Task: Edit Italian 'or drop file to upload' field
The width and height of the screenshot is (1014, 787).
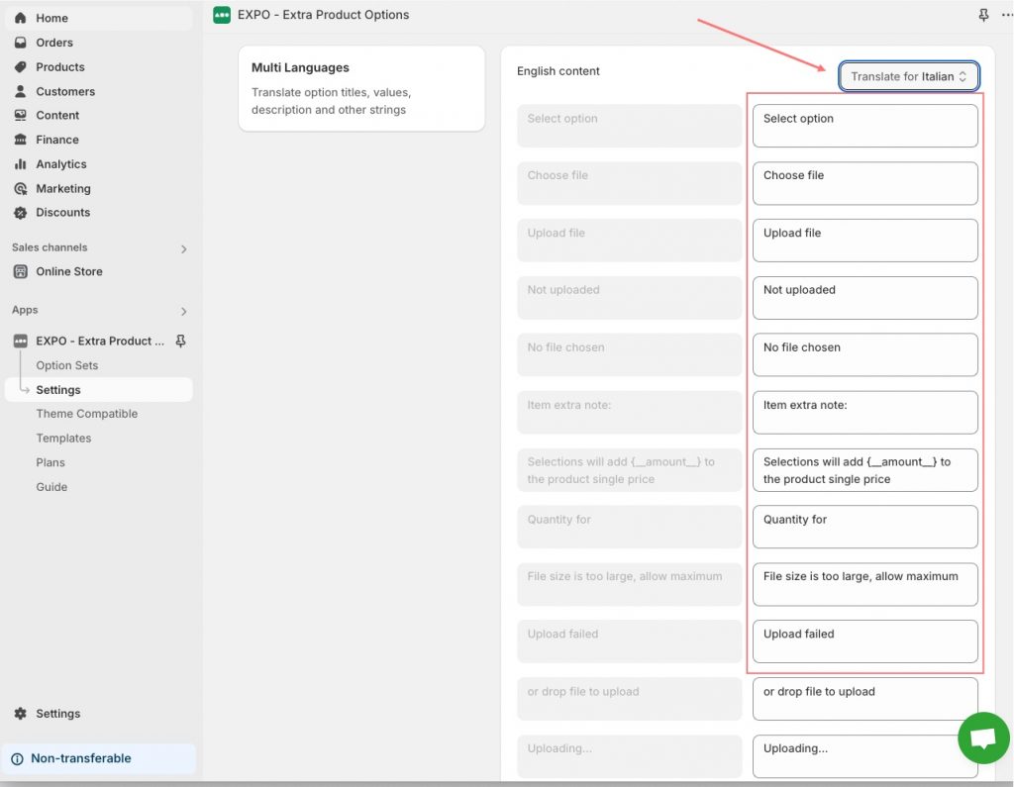Action: tap(864, 699)
